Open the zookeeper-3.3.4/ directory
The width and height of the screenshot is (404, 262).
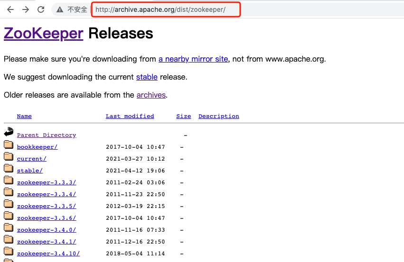47,194
